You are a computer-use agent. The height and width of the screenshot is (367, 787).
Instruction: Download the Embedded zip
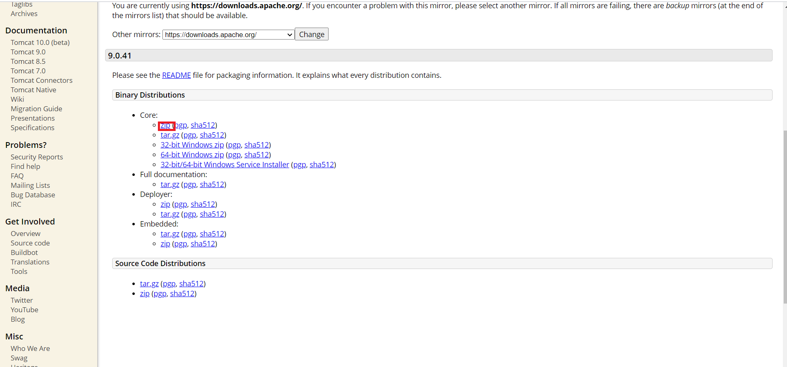pyautogui.click(x=165, y=244)
